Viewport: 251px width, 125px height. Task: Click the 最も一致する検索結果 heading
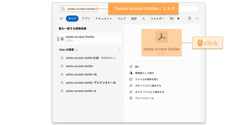(x=73, y=29)
